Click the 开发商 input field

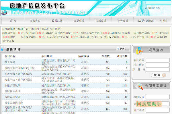pos(158,69)
